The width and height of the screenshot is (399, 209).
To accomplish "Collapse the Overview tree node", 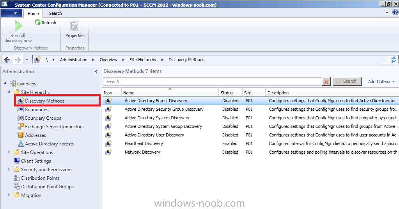I will point(5,83).
